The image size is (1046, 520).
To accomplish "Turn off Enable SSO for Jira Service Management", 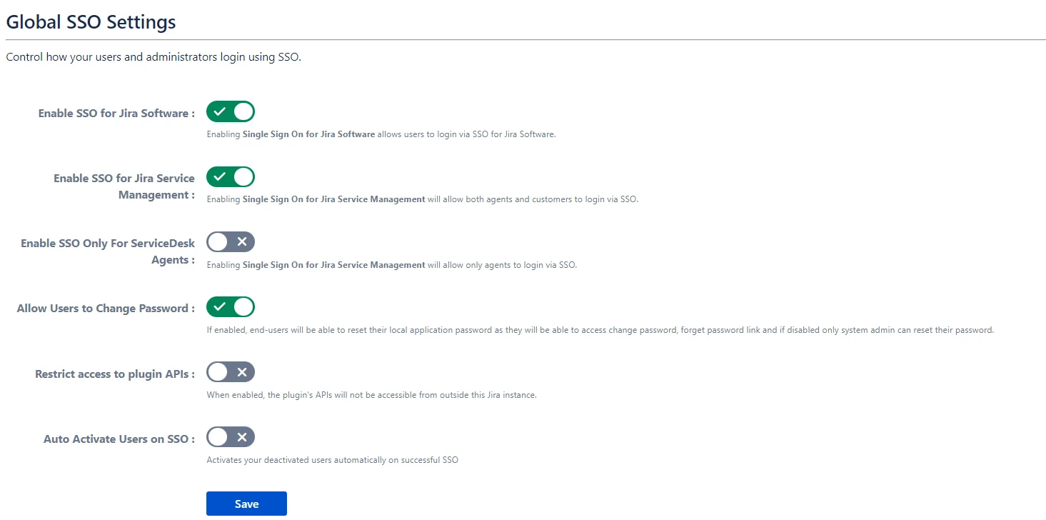I will click(x=231, y=176).
